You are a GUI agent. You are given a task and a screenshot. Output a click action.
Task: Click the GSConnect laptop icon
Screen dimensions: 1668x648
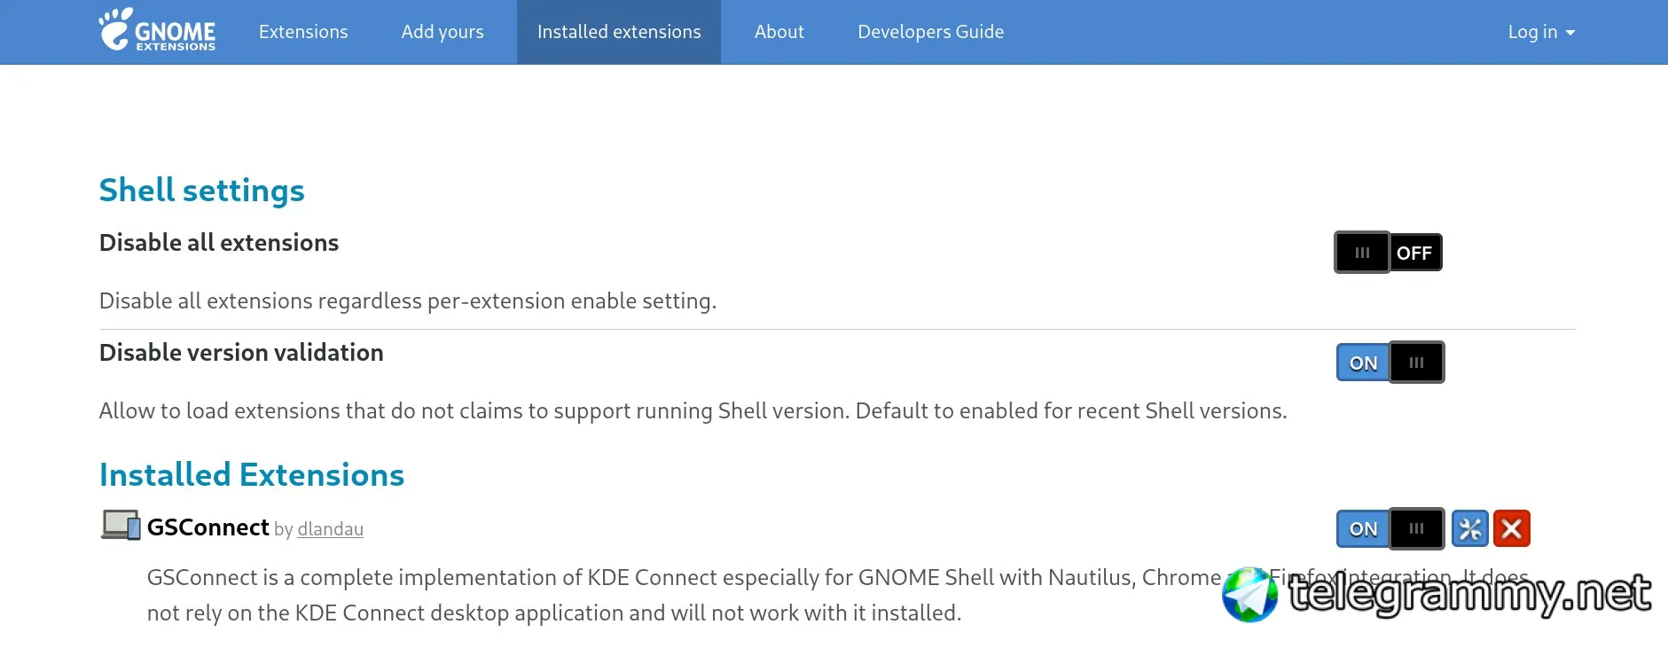[x=121, y=526]
